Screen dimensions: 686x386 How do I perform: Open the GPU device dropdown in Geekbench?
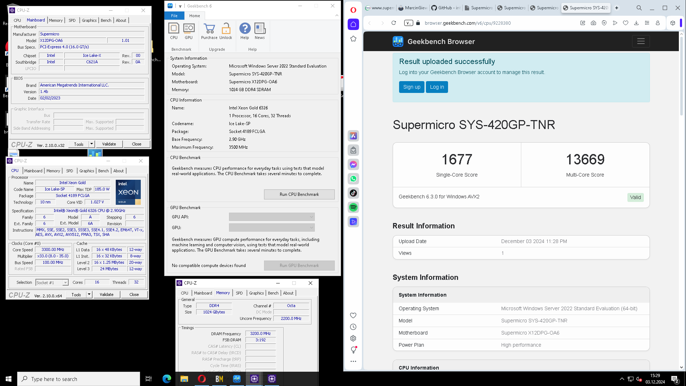click(x=272, y=228)
